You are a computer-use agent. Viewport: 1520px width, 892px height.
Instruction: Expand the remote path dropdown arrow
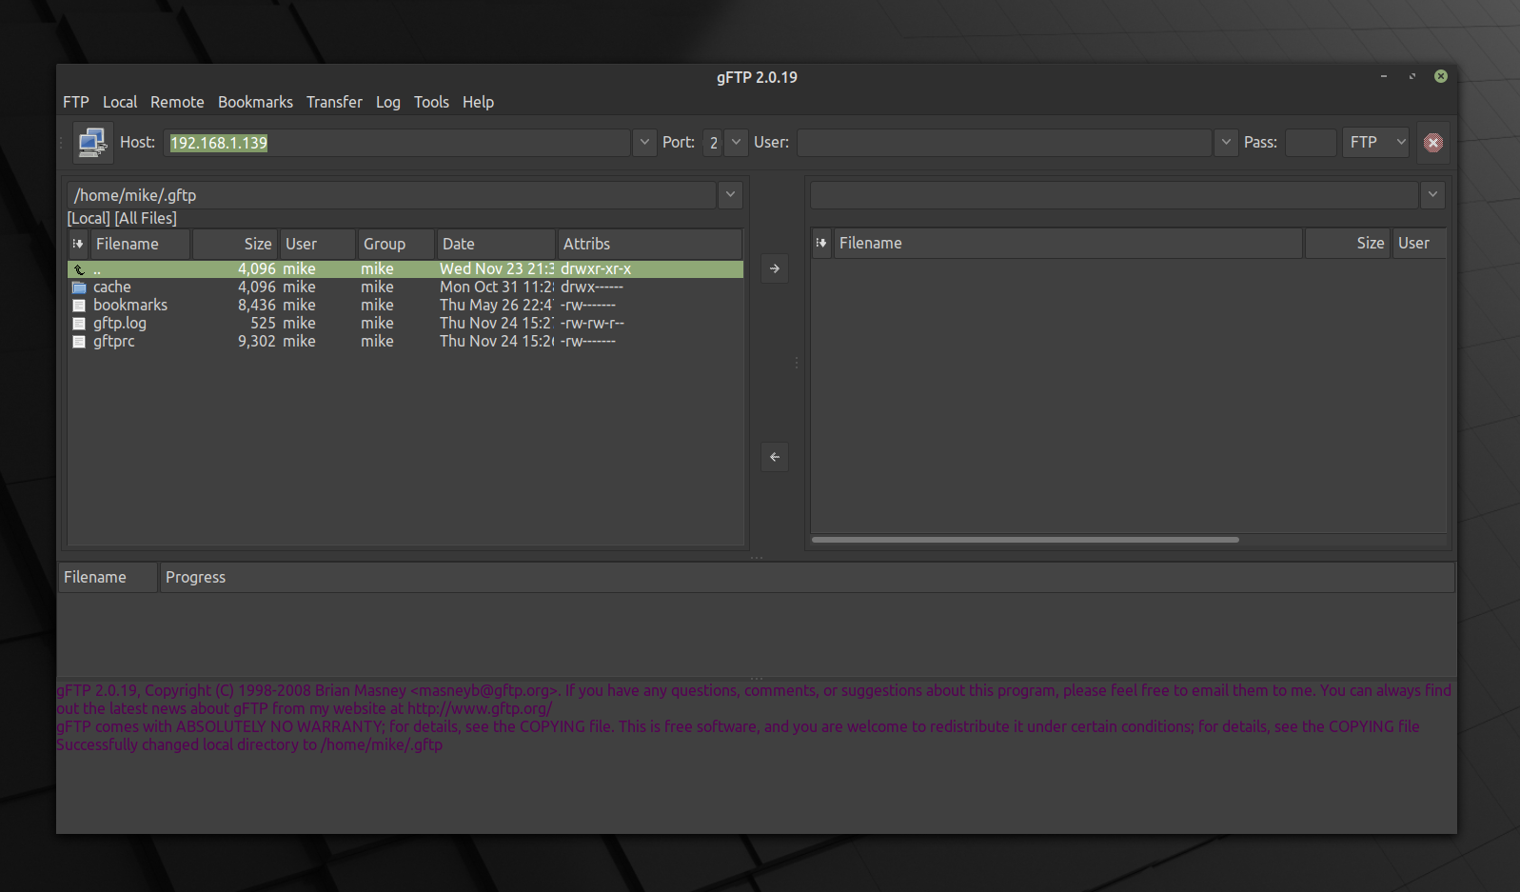point(1432,195)
